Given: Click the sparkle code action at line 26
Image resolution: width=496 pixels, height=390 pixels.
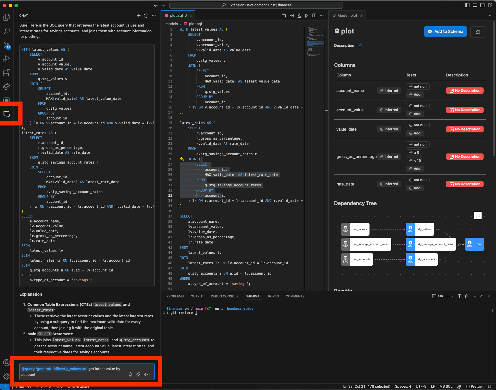Looking at the screenshot, I should (182, 159).
